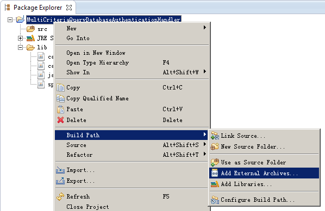Open the New submenu
The width and height of the screenshot is (325, 211).
coord(132,28)
